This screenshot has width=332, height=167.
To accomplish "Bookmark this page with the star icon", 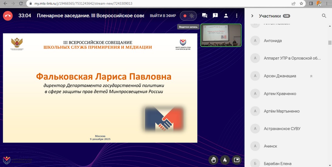I will (x=301, y=4).
